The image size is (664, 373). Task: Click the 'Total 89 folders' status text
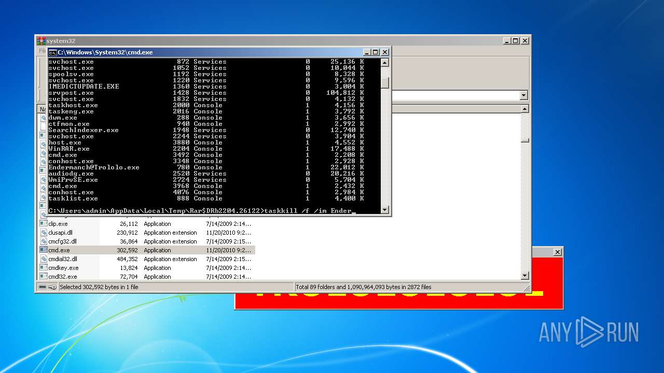tap(364, 287)
